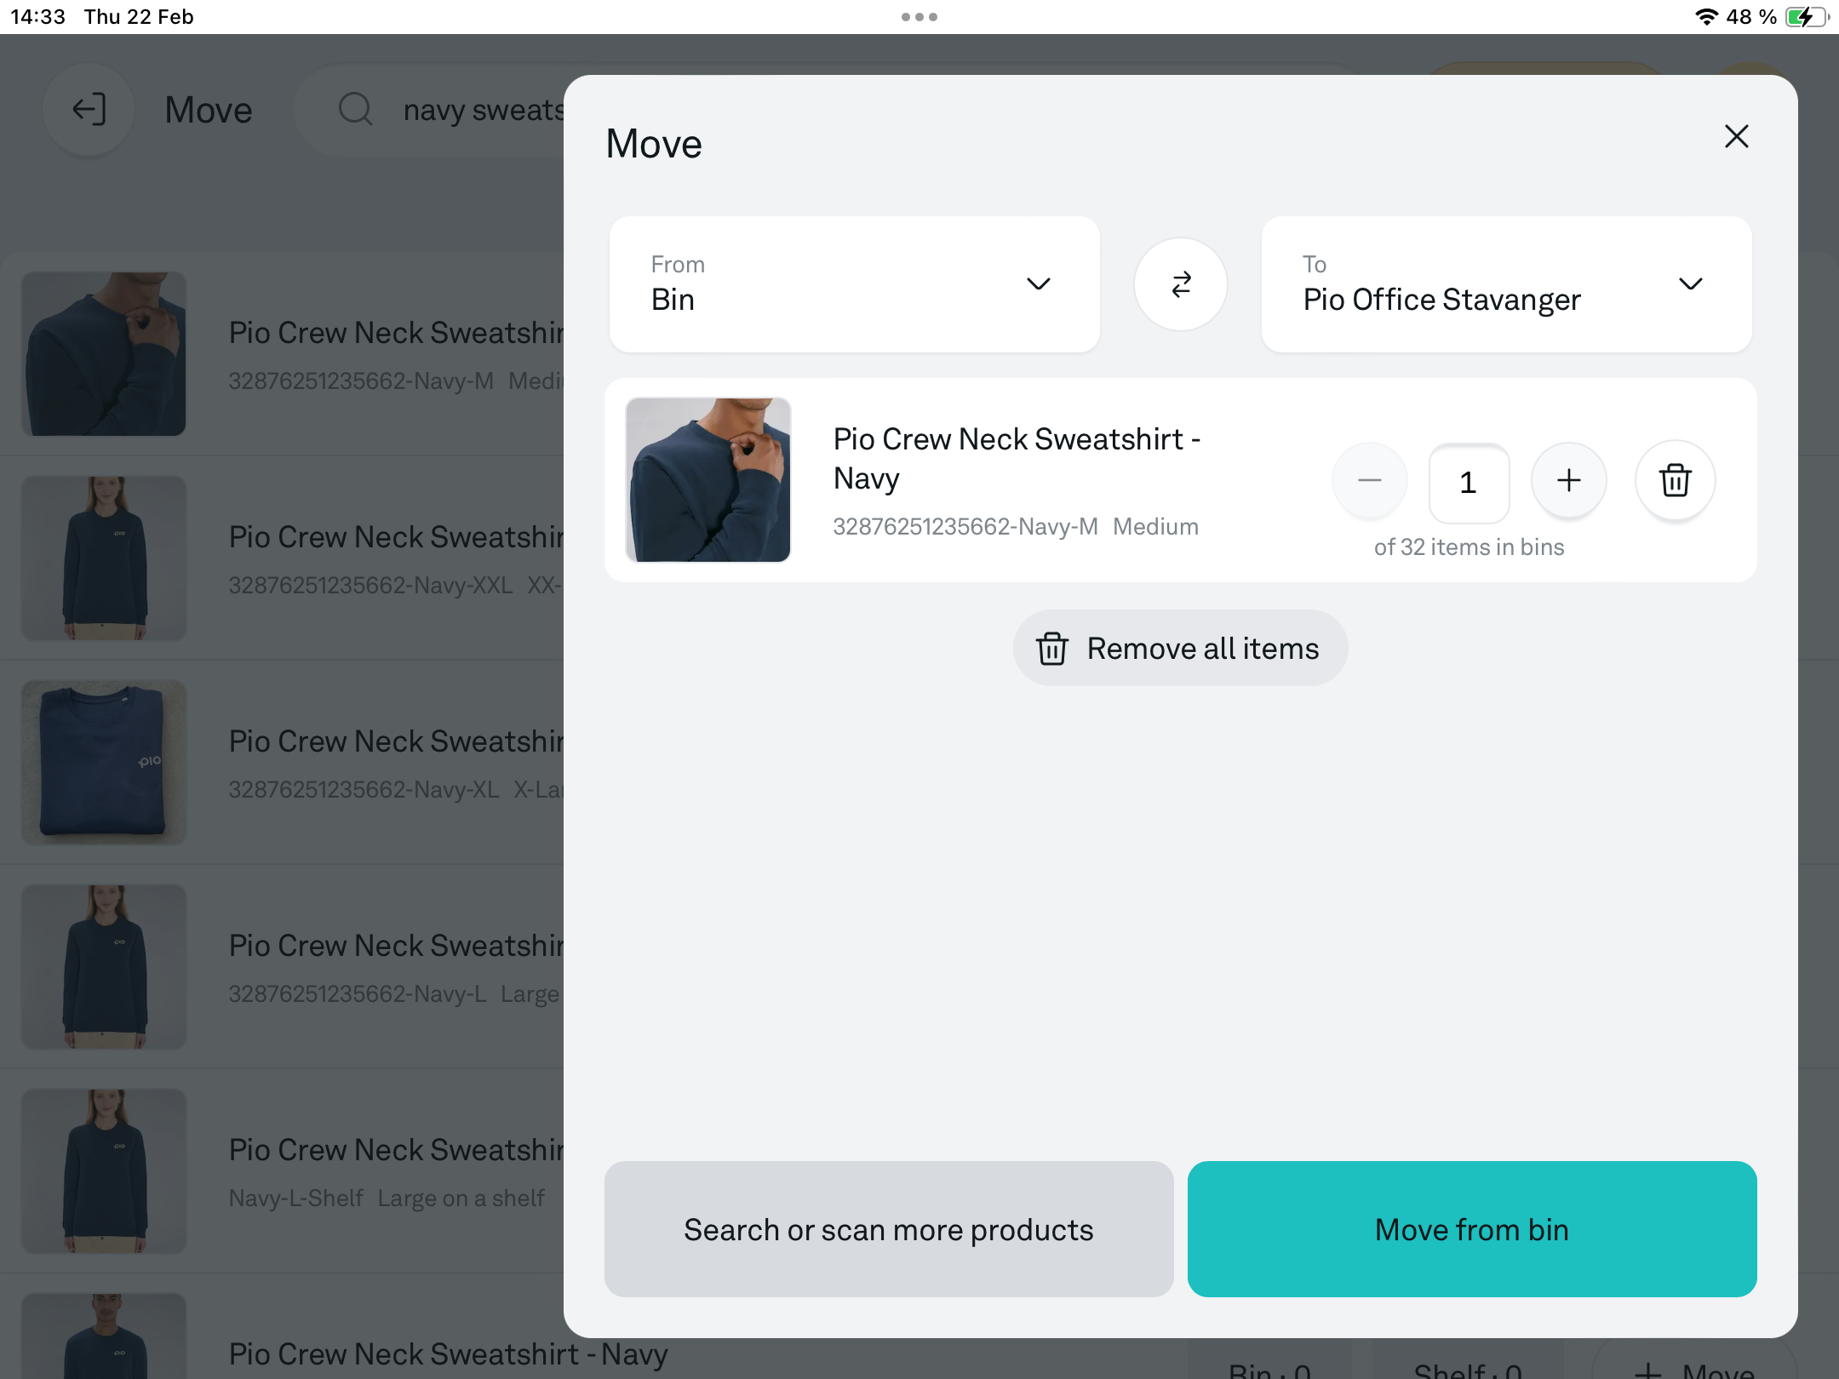Click the Navy-L-Shelf product thumbnail

click(x=104, y=1171)
